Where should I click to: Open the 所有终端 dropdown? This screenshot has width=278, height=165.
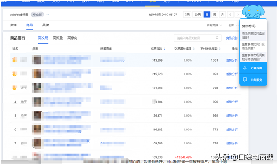(x=214, y=25)
